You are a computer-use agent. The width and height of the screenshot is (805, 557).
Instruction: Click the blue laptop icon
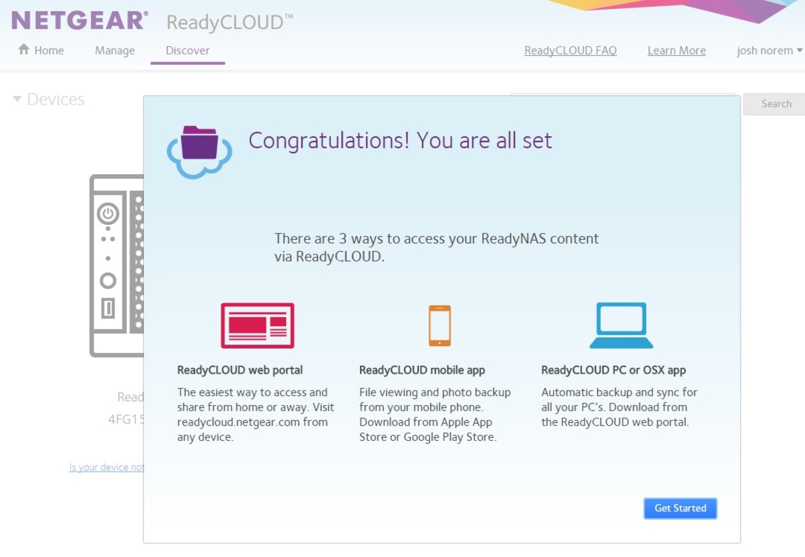[x=621, y=325]
